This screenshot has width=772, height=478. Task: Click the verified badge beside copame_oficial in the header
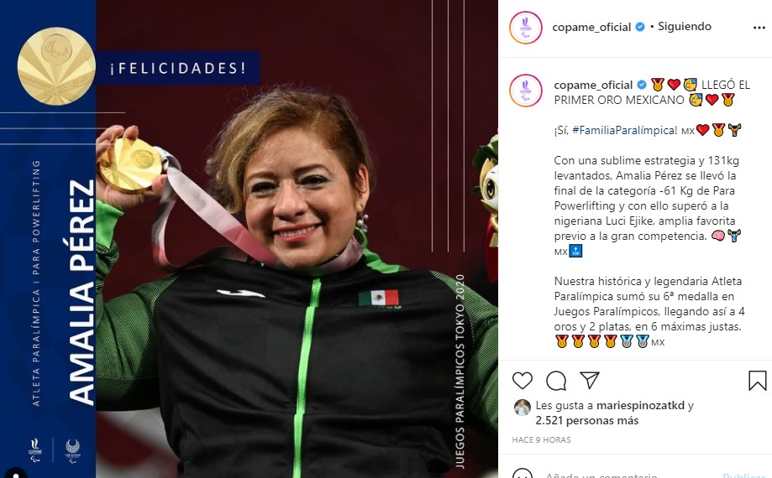tap(640, 27)
